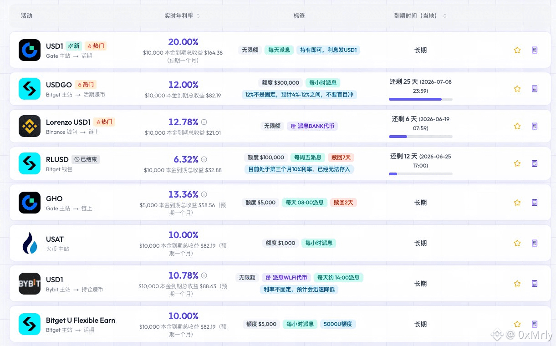Image resolution: width=556 pixels, height=346 pixels.
Task: Click Bitget logo beside Bitget U Flexible Earn
Action: pyautogui.click(x=30, y=324)
